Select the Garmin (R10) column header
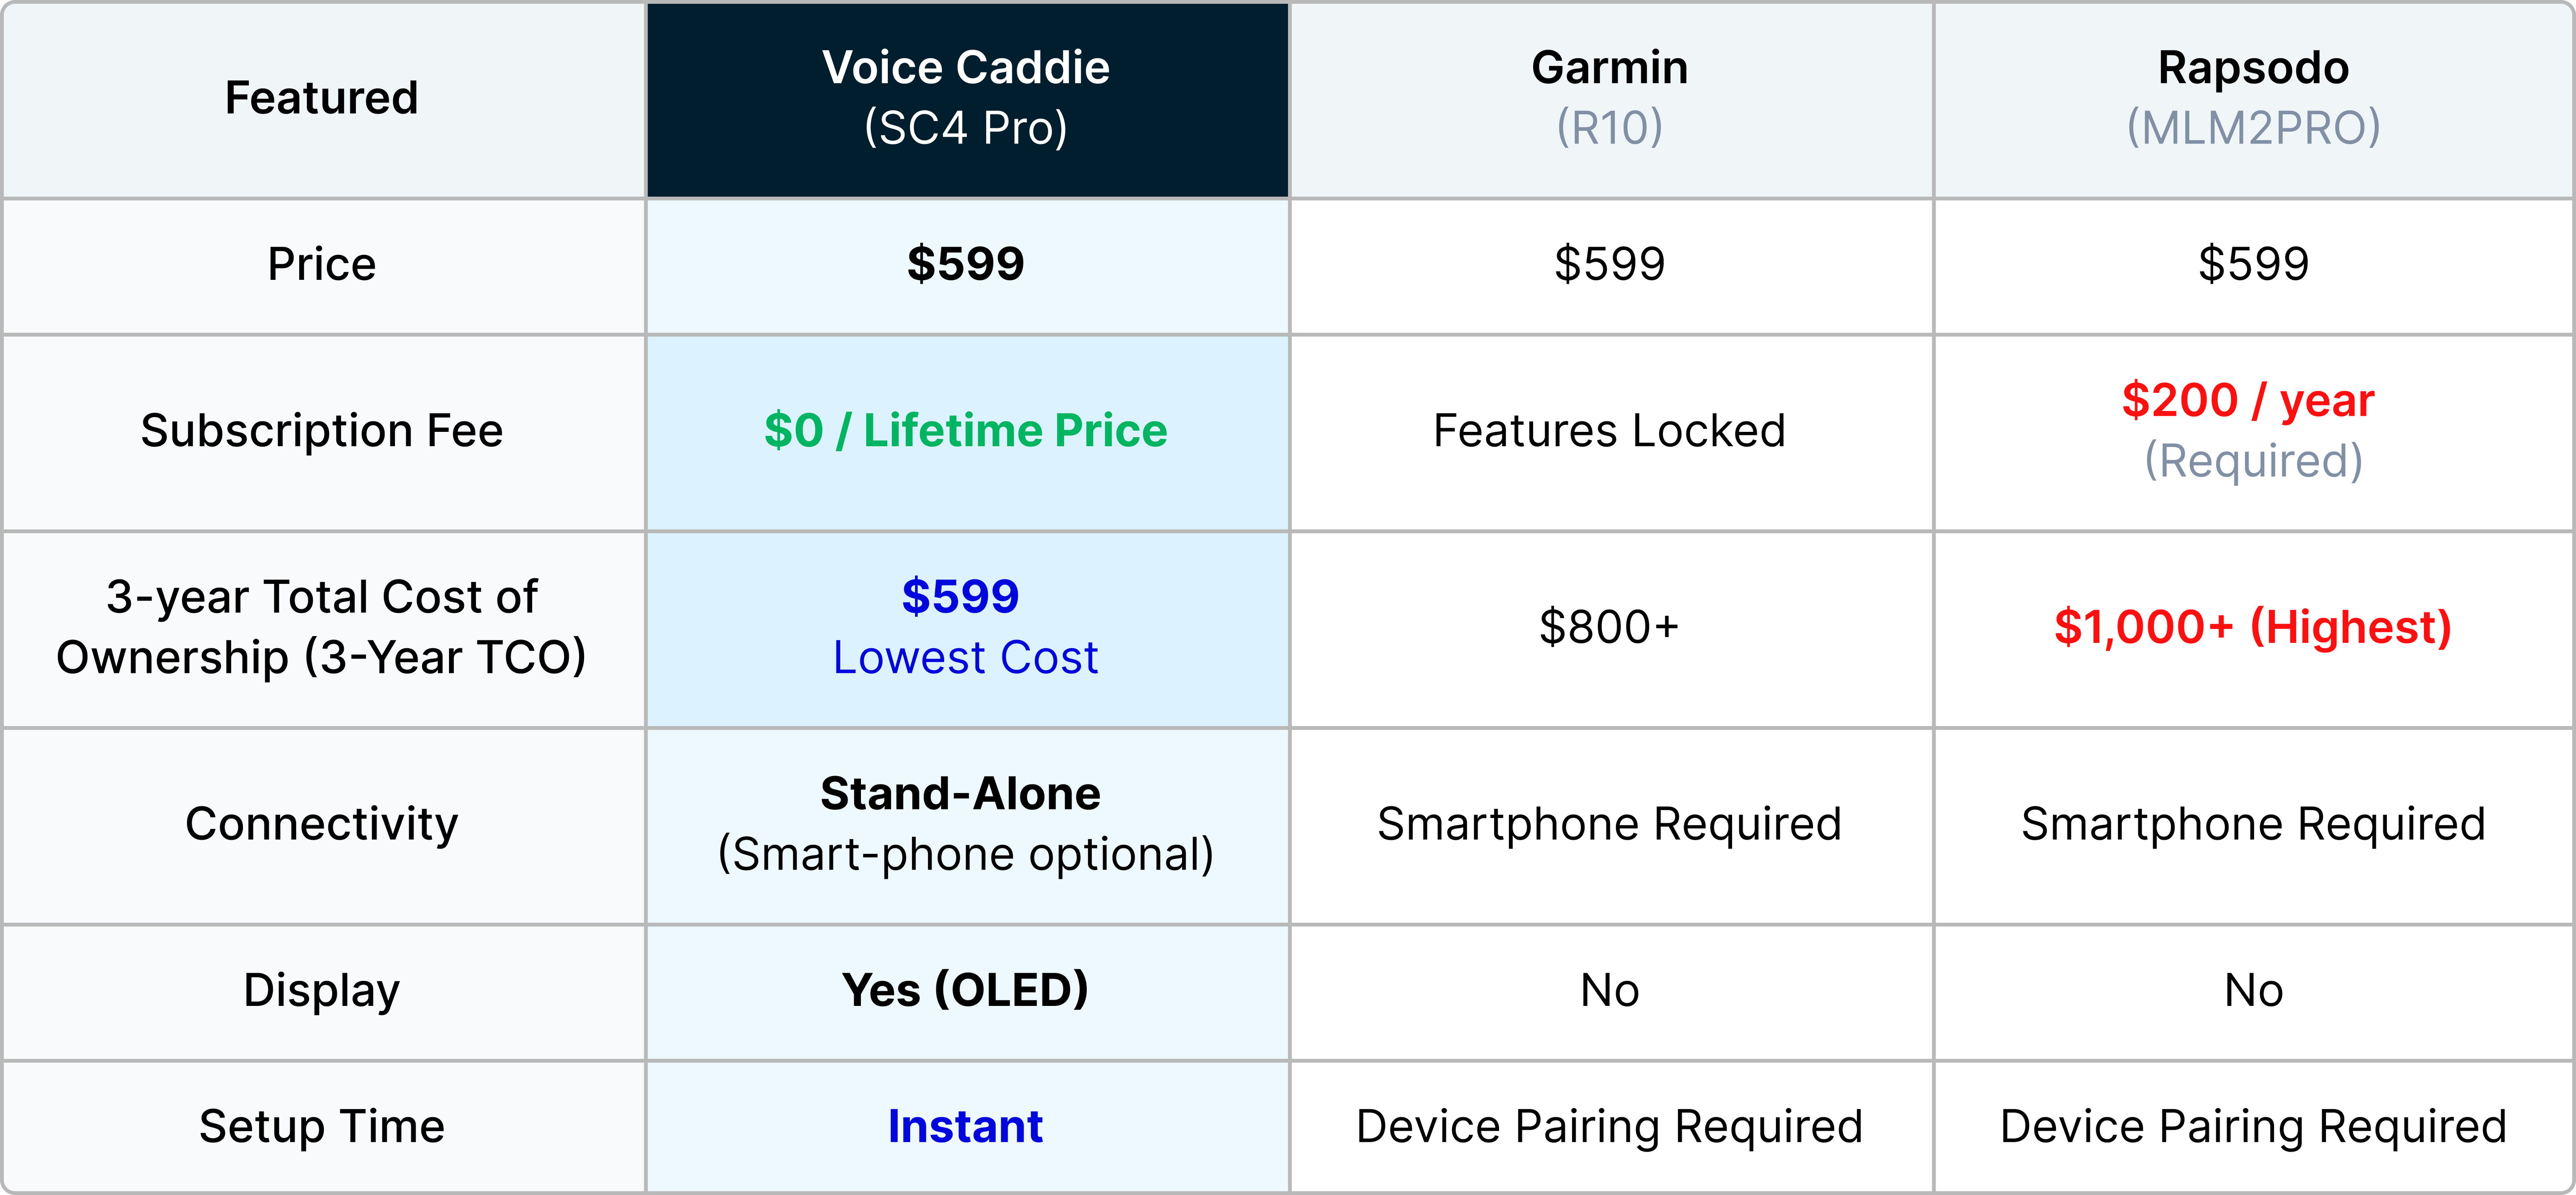 coord(1610,98)
